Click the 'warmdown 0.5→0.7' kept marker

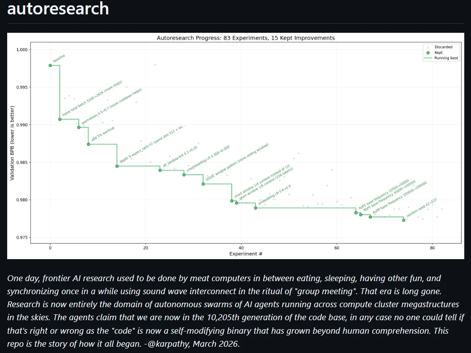[79, 128]
